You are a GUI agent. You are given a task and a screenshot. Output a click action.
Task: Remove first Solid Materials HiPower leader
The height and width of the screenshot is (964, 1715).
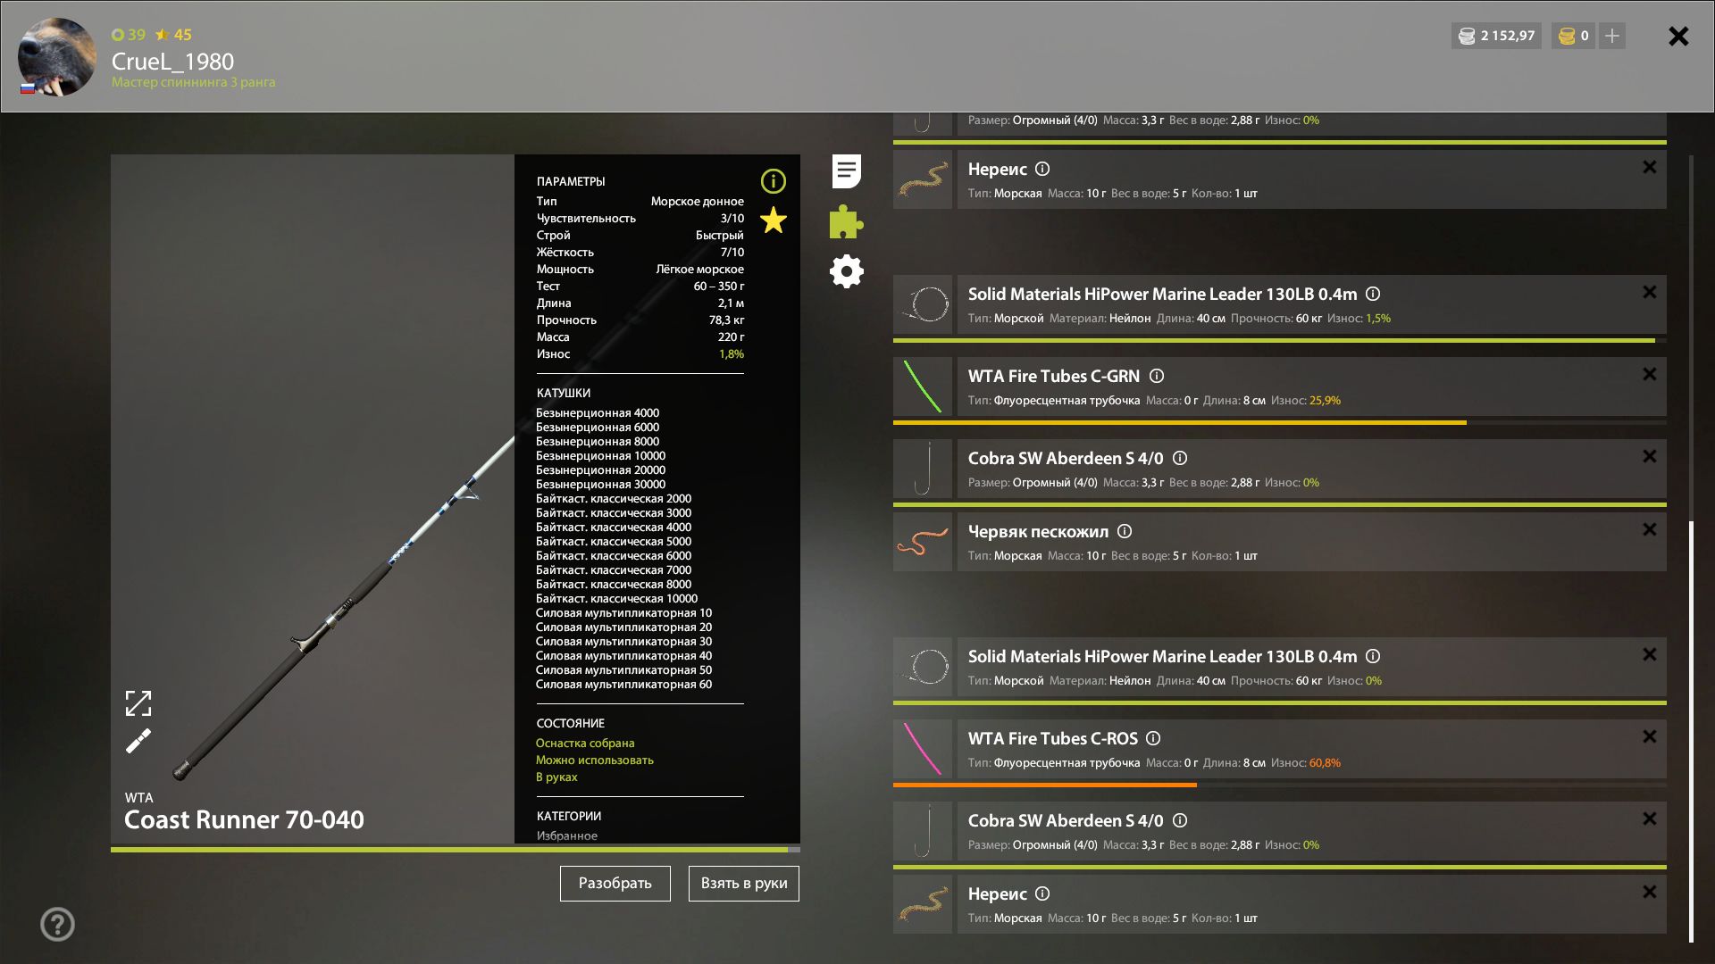(x=1649, y=292)
